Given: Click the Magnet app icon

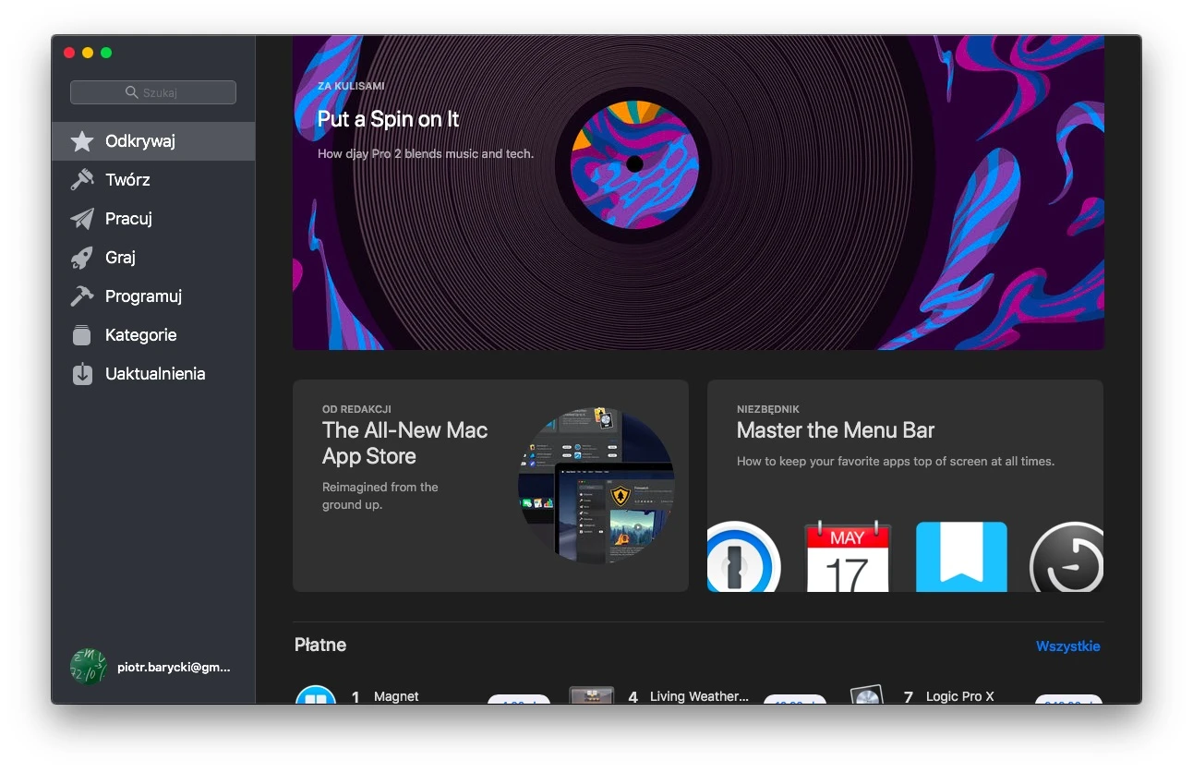Looking at the screenshot, I should [316, 695].
